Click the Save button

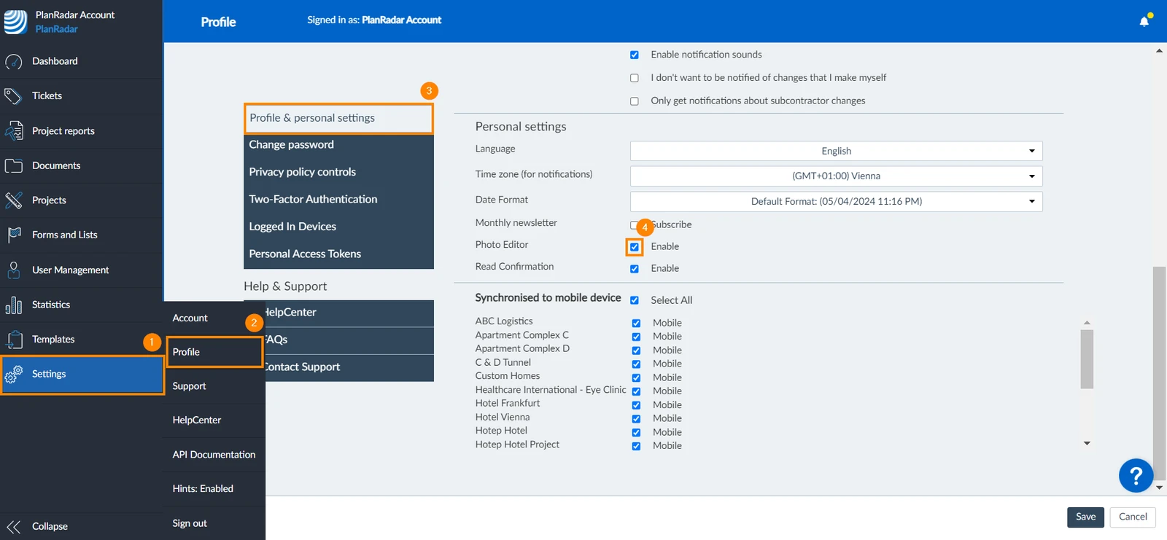coord(1085,517)
